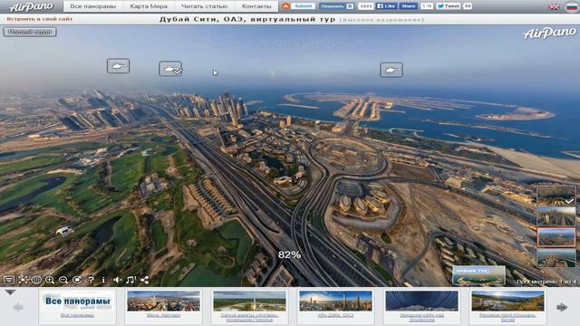Click the gallery left arrow

pos(18,307)
